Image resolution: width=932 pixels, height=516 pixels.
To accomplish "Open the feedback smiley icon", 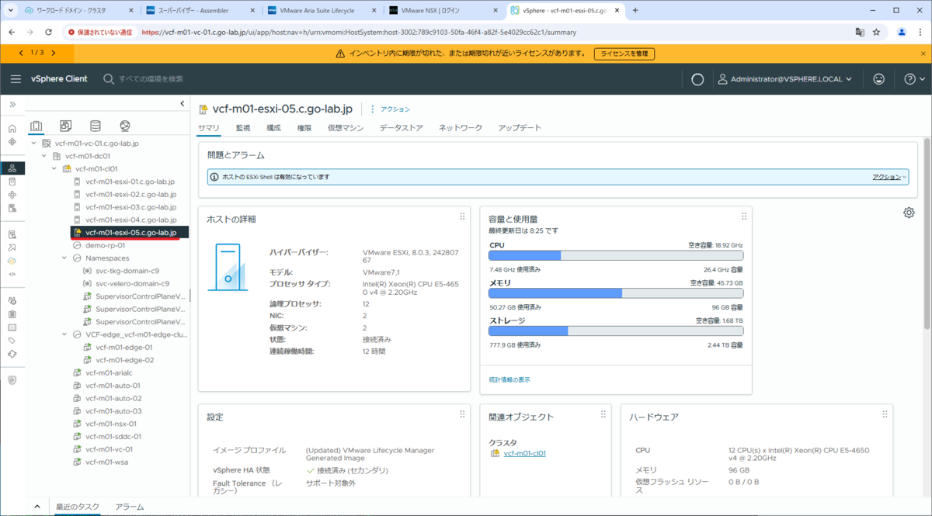I will [878, 79].
